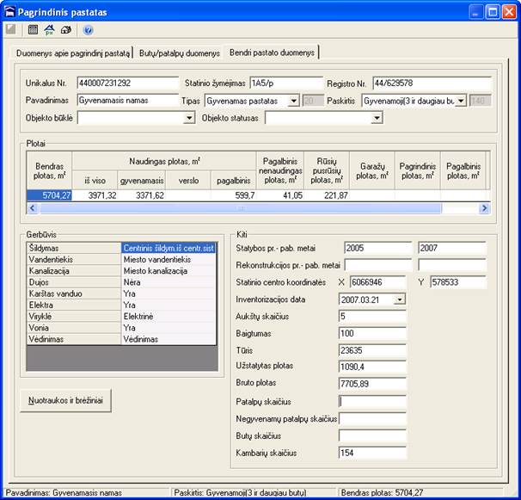Select the Karštas vanduo value Yra
Viewport: 521px width, 500px height.
169,293
